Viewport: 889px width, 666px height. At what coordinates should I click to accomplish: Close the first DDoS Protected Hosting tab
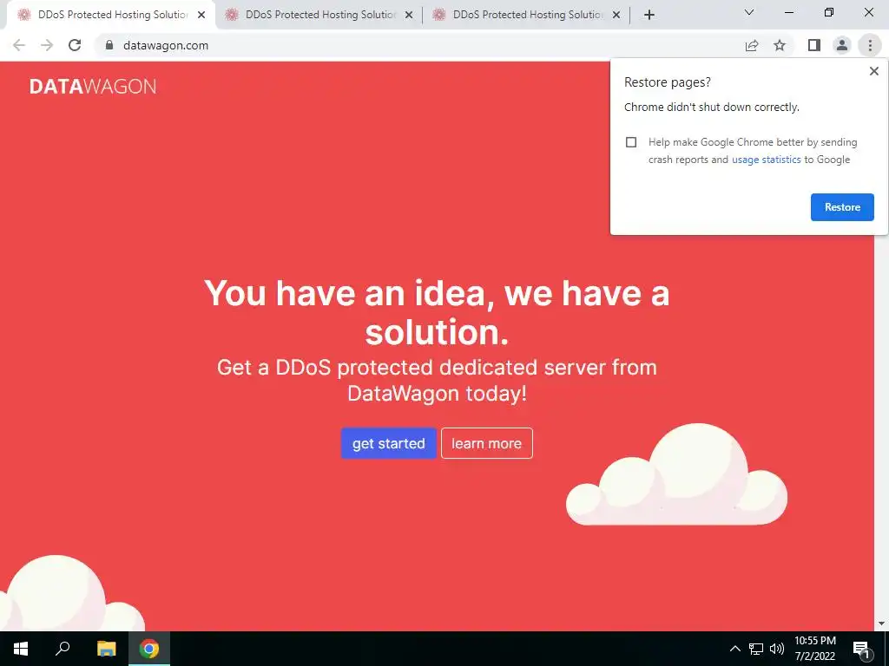(201, 15)
